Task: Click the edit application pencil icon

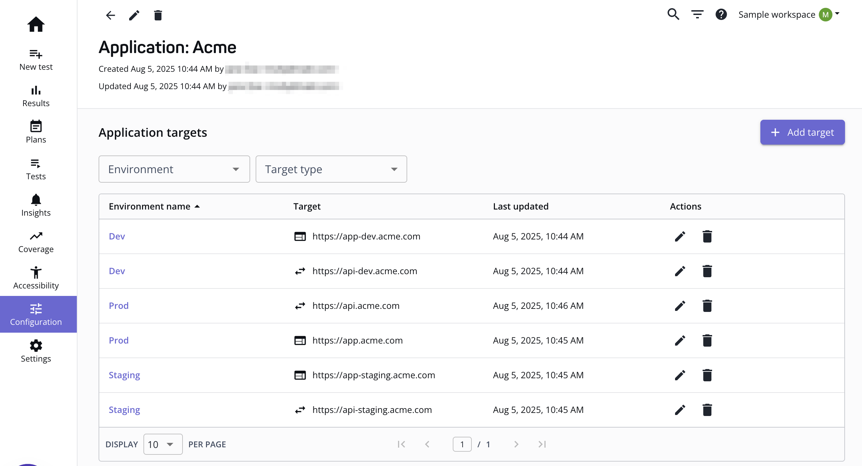Action: [134, 15]
